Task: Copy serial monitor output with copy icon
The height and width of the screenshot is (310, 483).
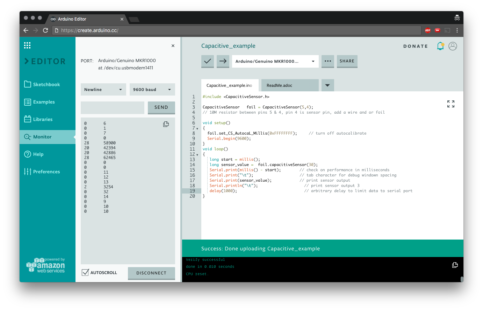Action: point(166,124)
